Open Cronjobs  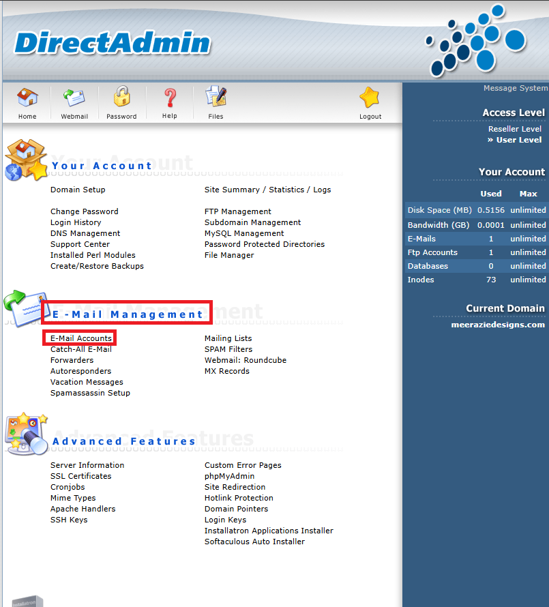pyautogui.click(x=68, y=487)
